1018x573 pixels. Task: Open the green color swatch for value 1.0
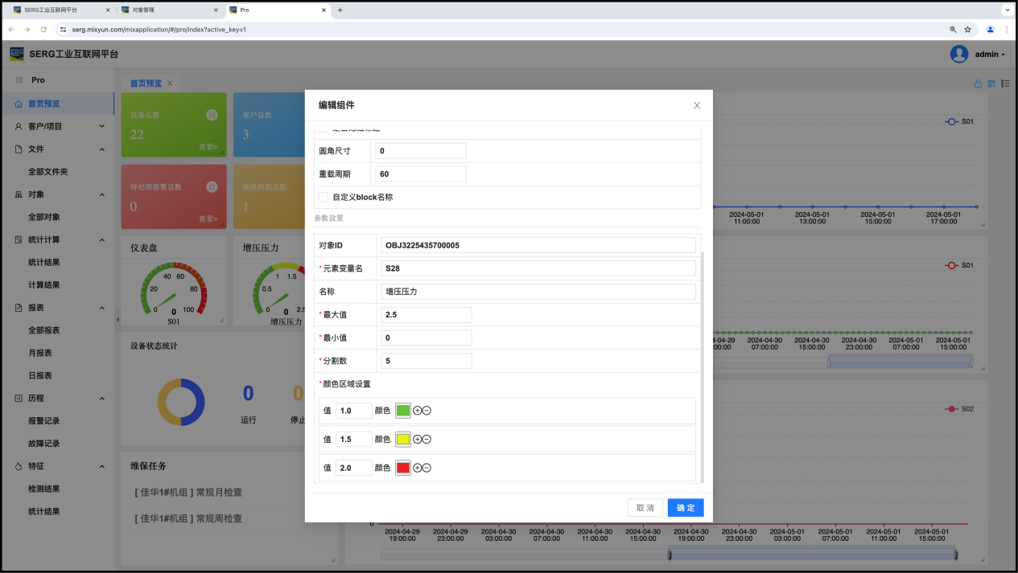[x=403, y=411]
